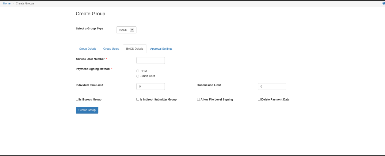Viewport: 385px width, 156px height.
Task: Click the Individual Item Limit field
Action: (x=151, y=86)
